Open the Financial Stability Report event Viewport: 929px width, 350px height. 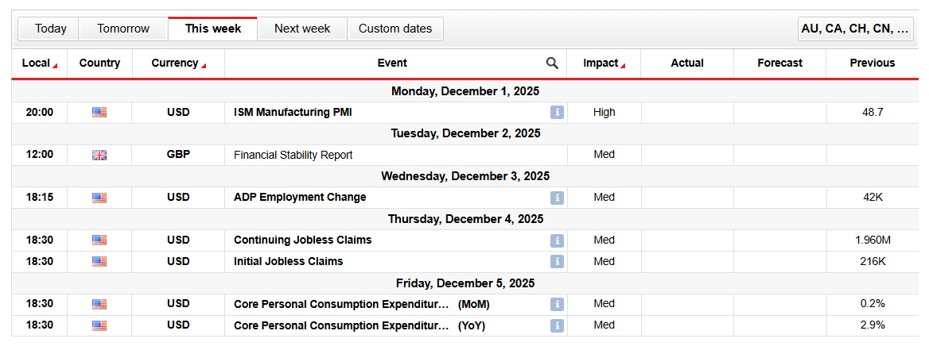[x=293, y=155]
